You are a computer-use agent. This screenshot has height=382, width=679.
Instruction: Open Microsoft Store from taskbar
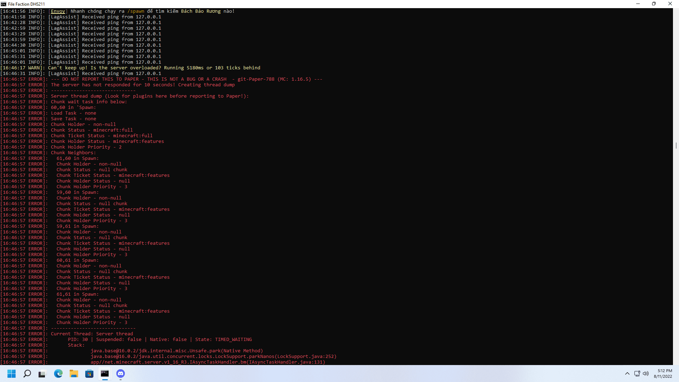tap(89, 374)
